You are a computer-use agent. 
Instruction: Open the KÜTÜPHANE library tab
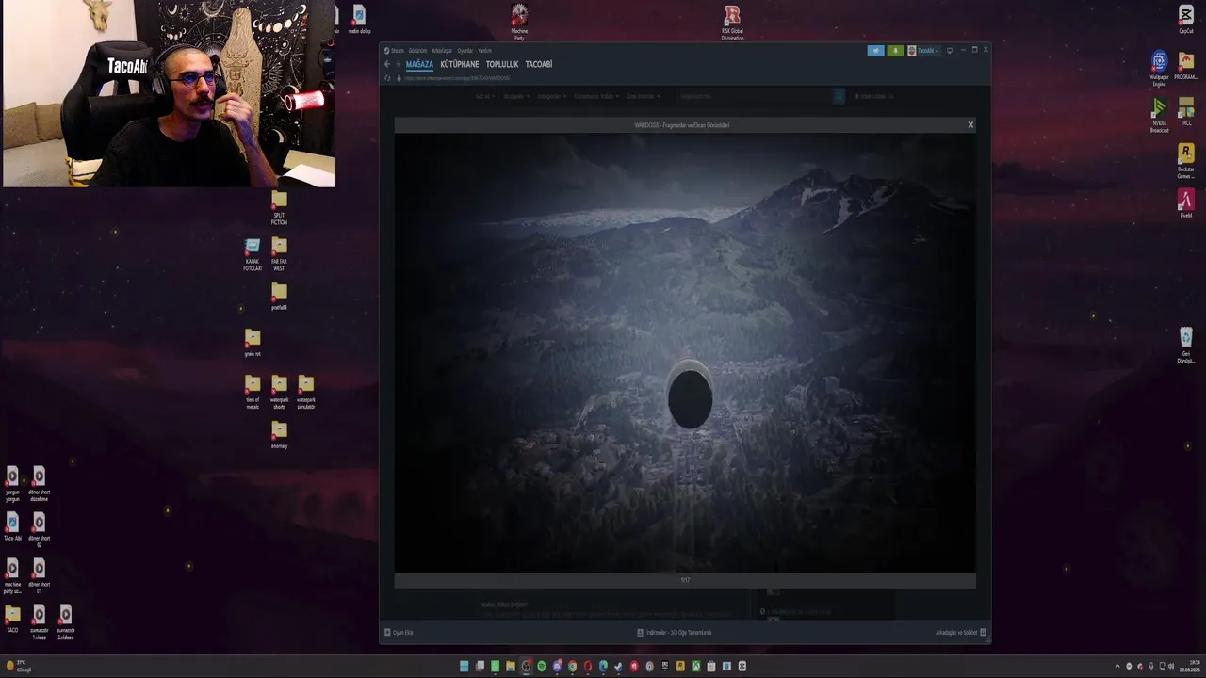point(460,64)
